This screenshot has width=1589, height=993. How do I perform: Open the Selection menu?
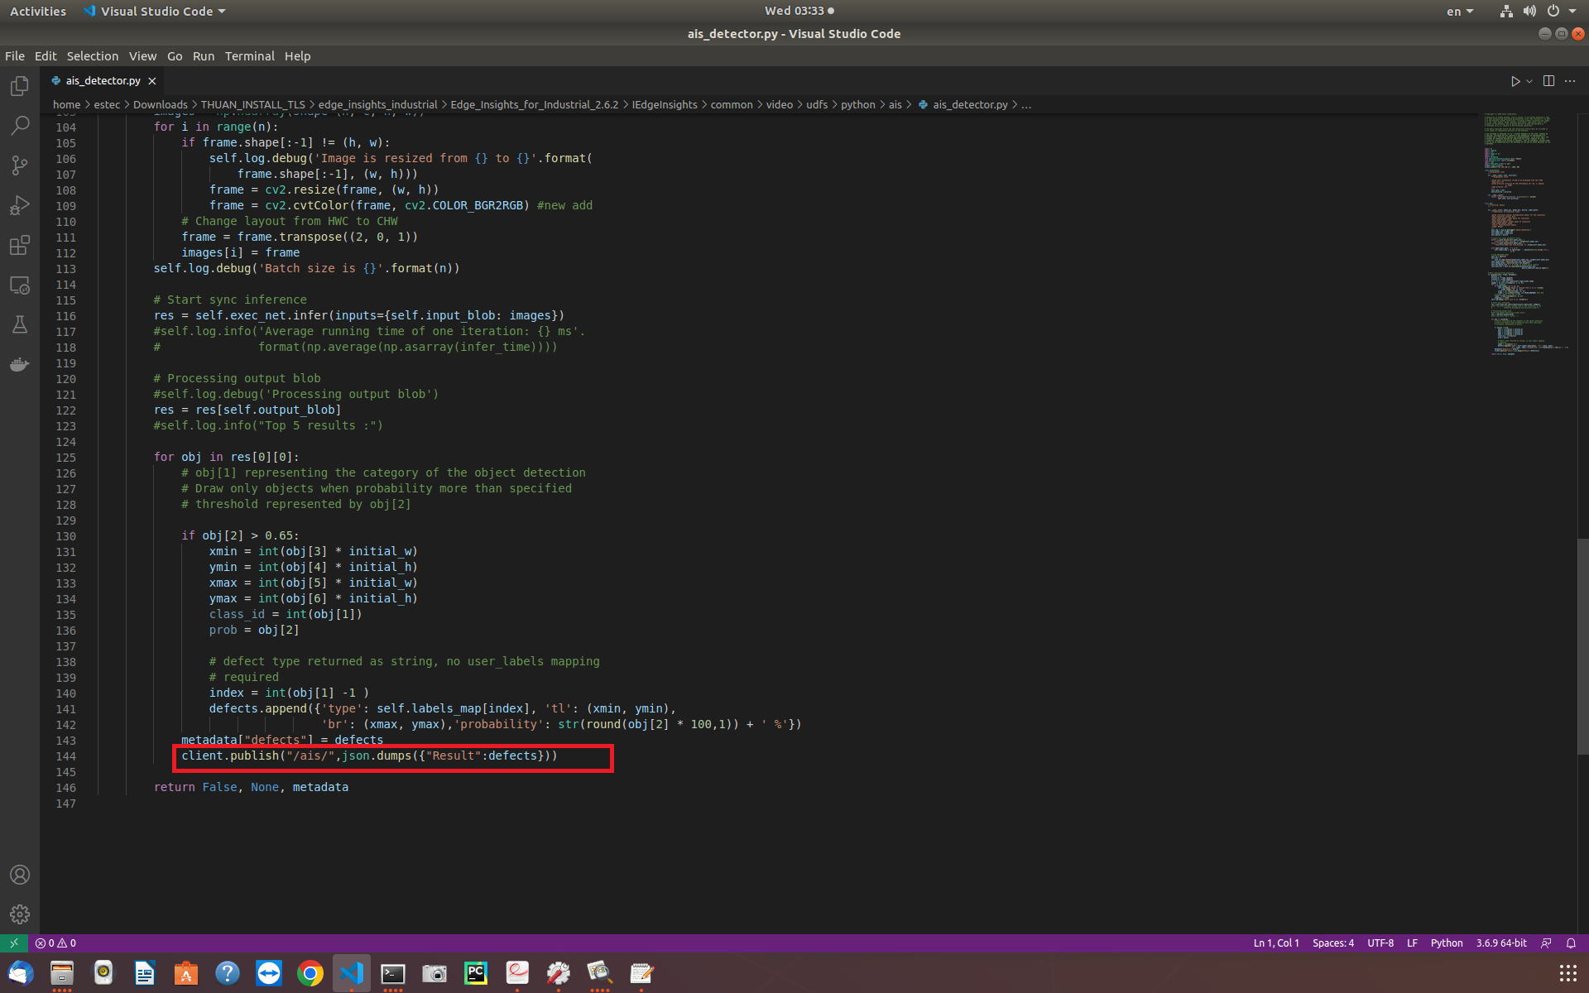click(x=92, y=56)
